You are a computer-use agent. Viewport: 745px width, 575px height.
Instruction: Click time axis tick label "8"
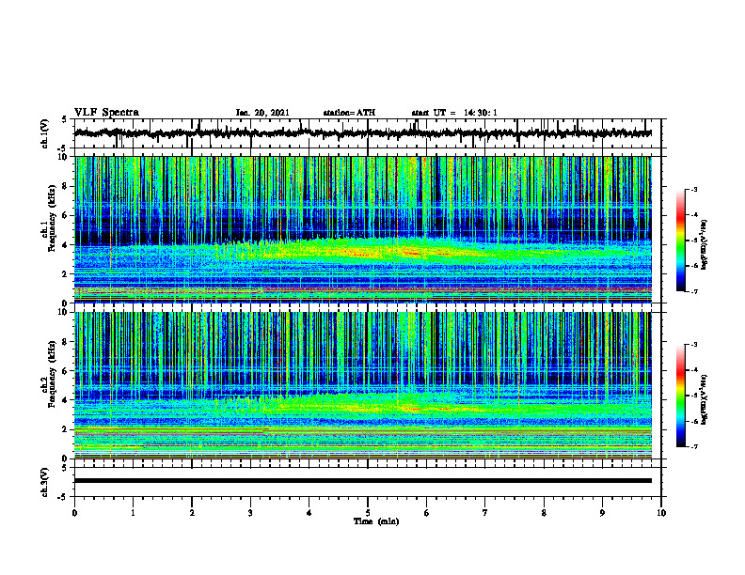[x=544, y=513]
